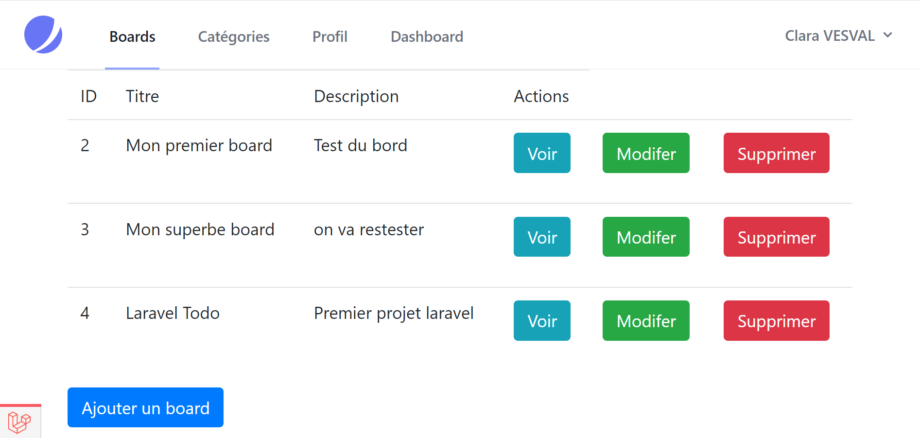Click the chevron next to Clara VESVAL
This screenshot has width=920, height=438.
click(x=887, y=35)
